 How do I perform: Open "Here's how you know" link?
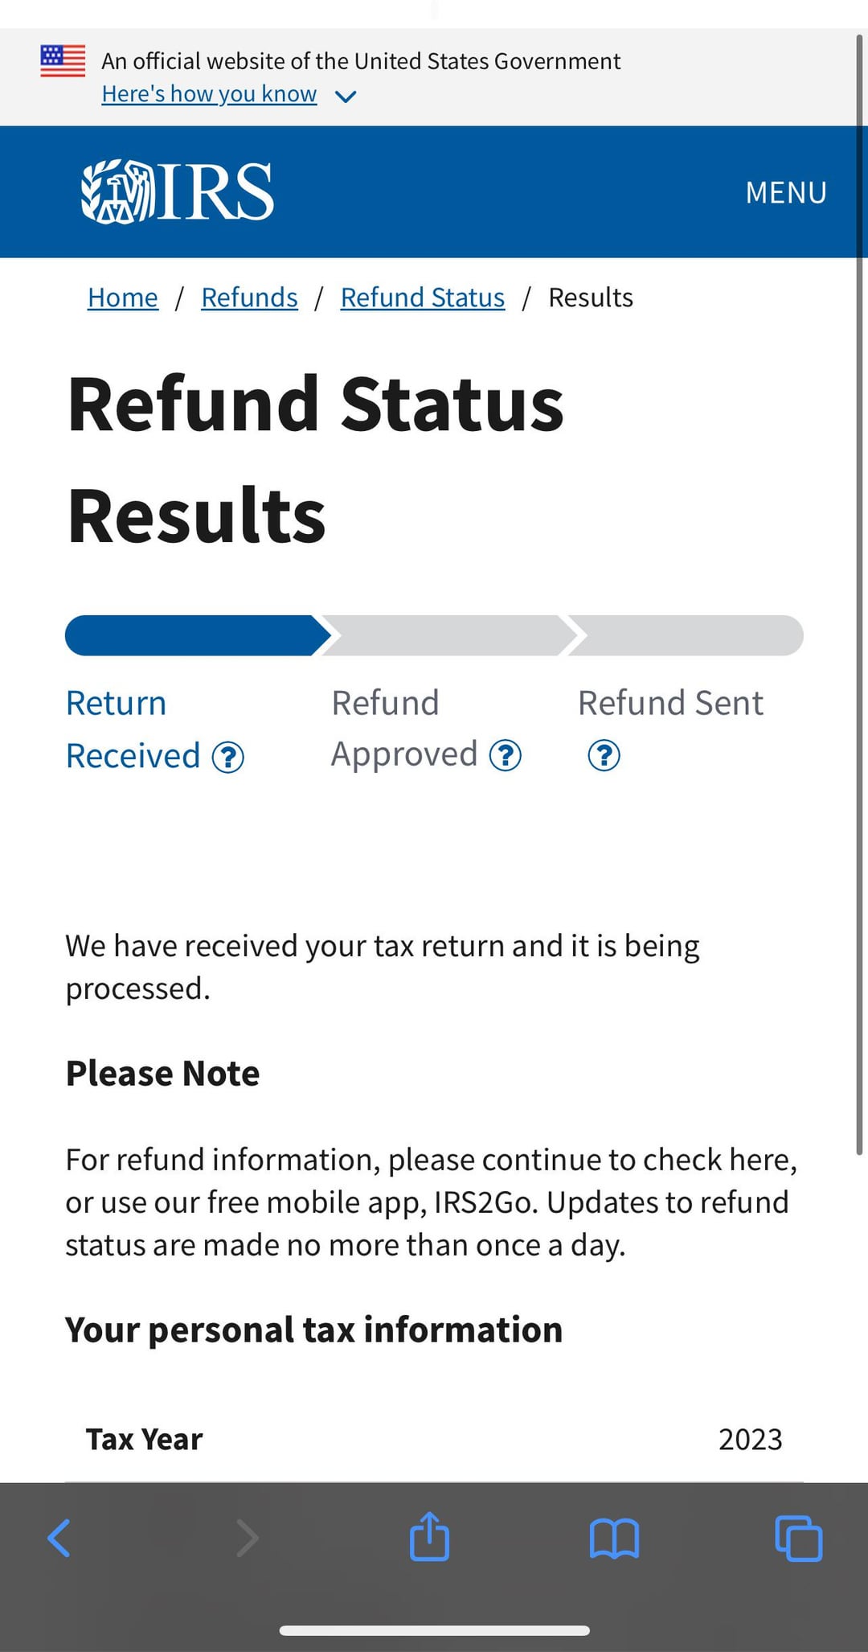coord(209,94)
